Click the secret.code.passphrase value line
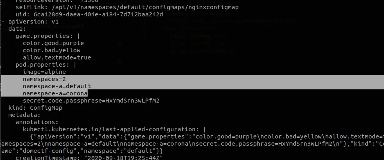Image resolution: width=384 pixels, height=160 pixels. [x=91, y=101]
